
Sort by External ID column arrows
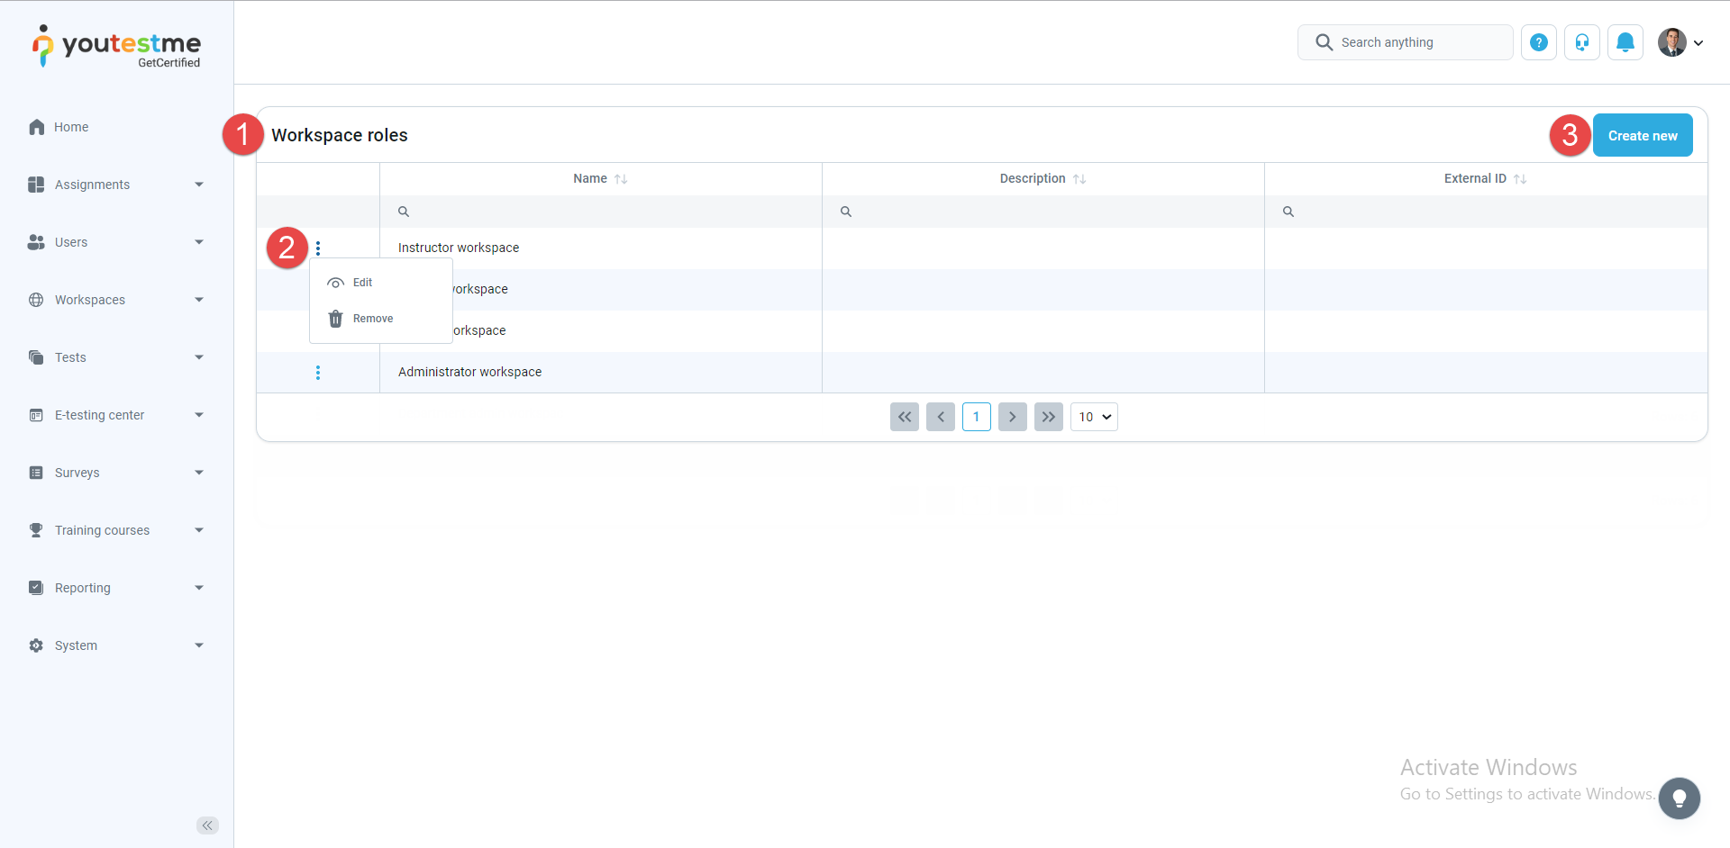click(x=1520, y=179)
